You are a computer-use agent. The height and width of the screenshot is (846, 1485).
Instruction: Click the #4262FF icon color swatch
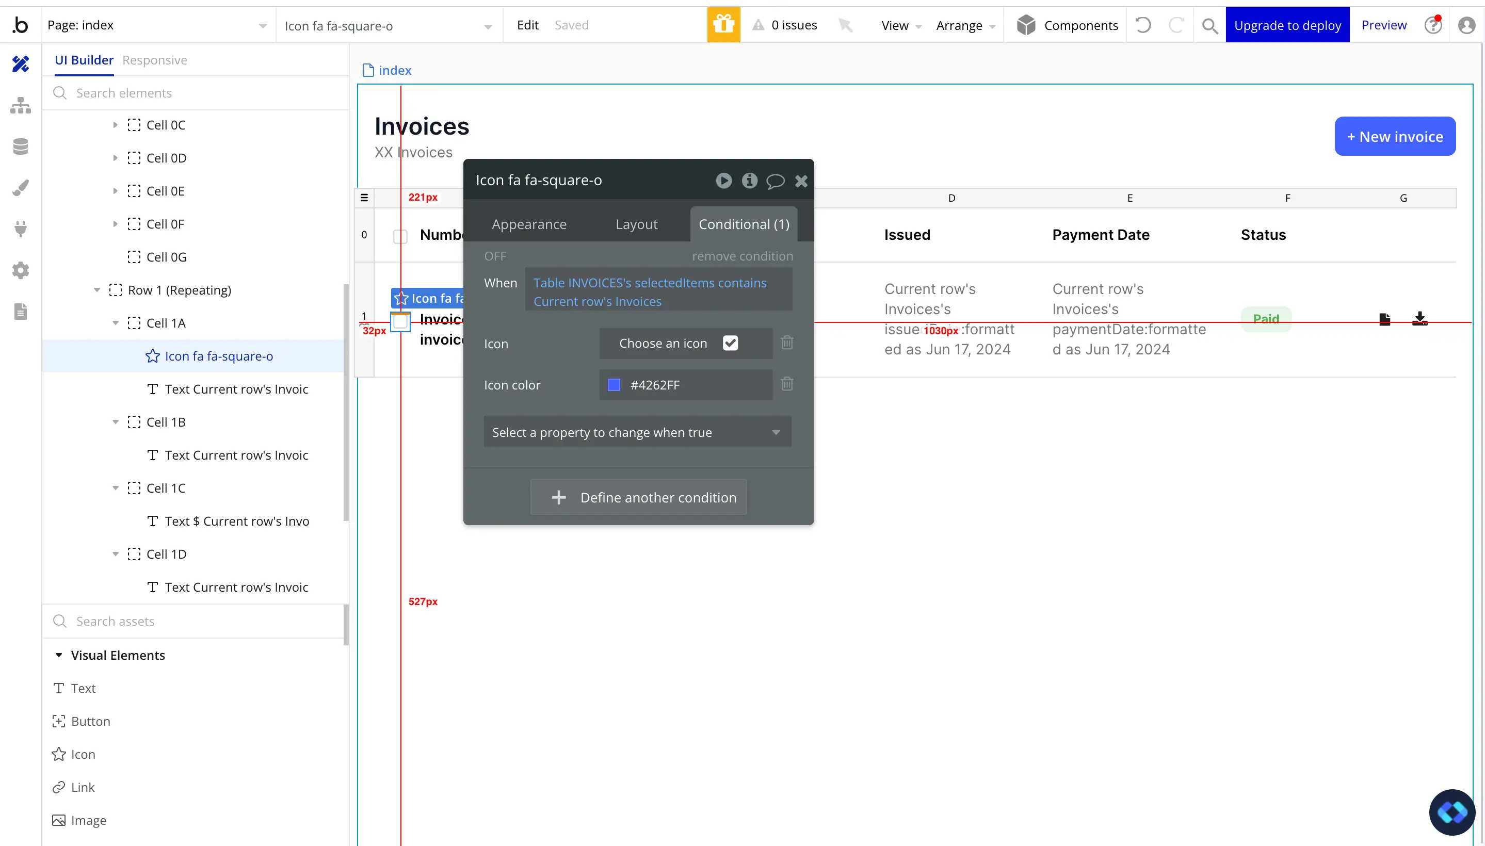(x=614, y=385)
